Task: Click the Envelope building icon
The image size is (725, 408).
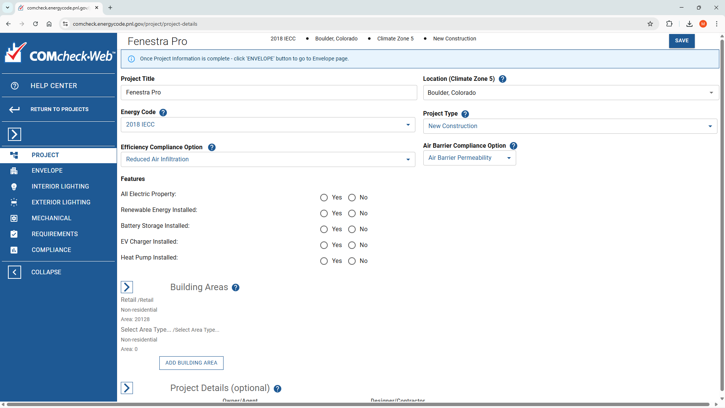Action: 14,171
